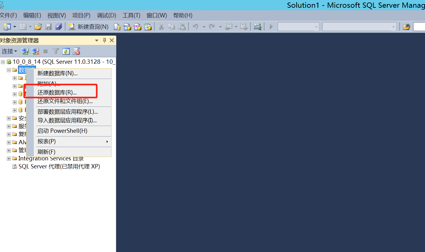
Task: Open the 连接 dropdown in Object Explorer
Action: pyautogui.click(x=9, y=51)
